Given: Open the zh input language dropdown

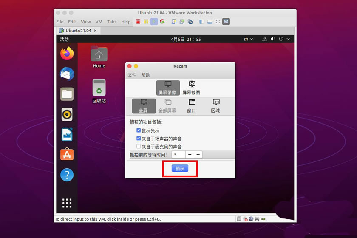Looking at the screenshot, I should [x=248, y=39].
